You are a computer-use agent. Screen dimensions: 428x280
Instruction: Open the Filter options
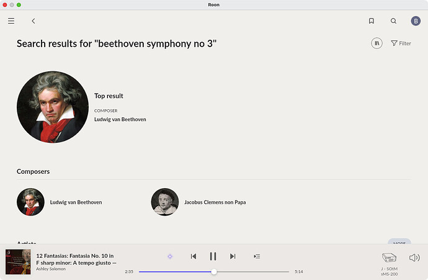[401, 43]
